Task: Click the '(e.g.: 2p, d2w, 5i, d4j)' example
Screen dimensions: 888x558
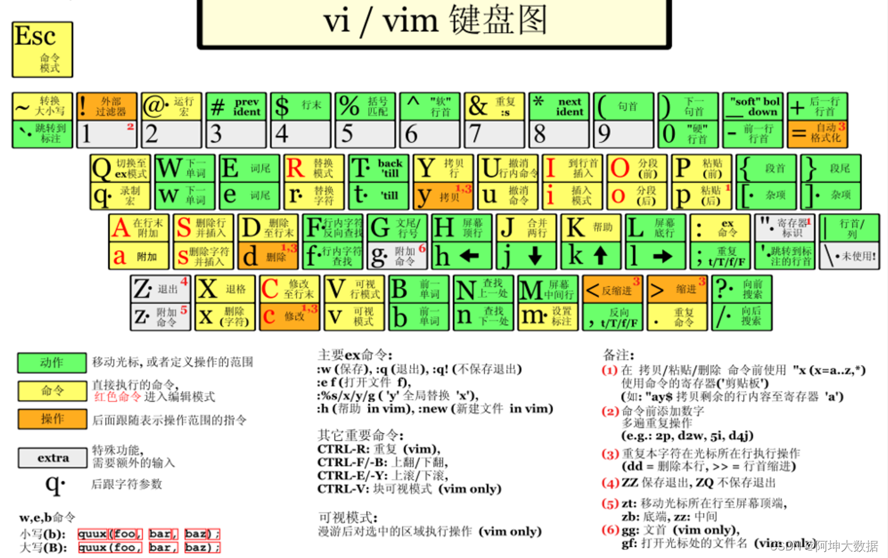Action: pyautogui.click(x=687, y=435)
